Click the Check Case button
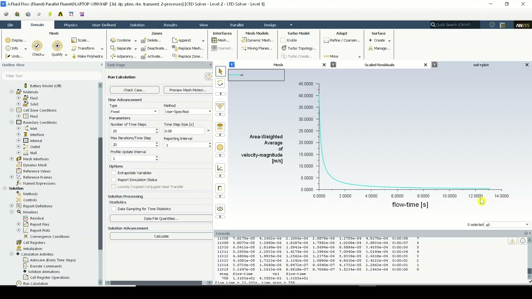Image resolution: width=532 pixels, height=299 pixels. click(x=134, y=90)
